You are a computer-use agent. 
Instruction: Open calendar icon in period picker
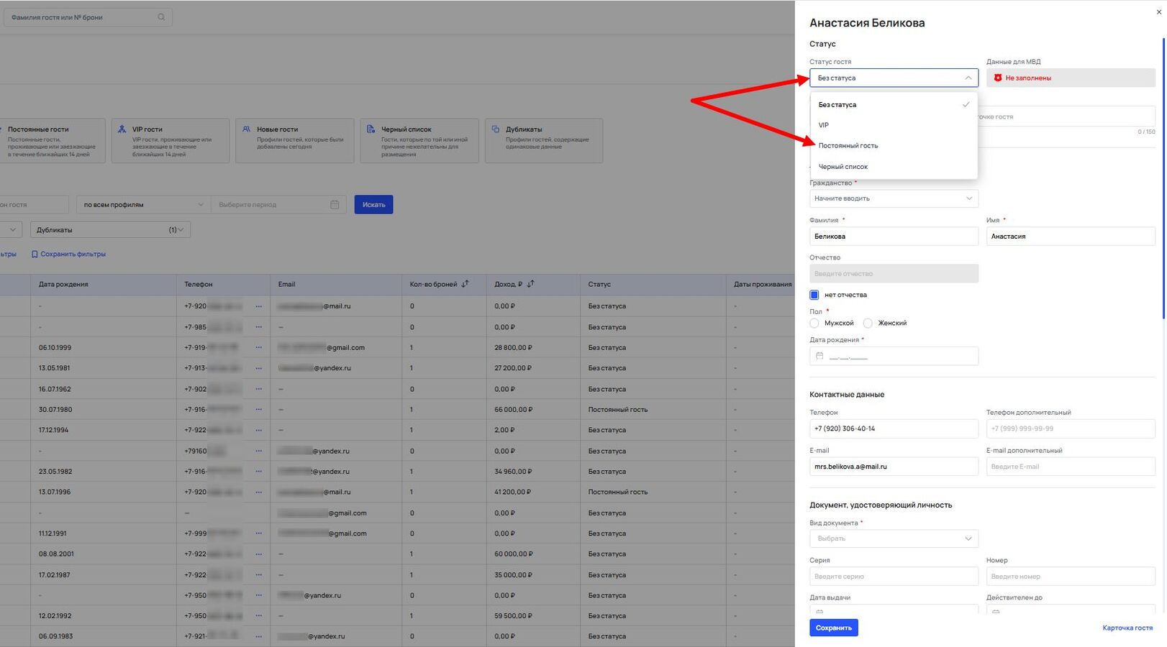coord(335,205)
